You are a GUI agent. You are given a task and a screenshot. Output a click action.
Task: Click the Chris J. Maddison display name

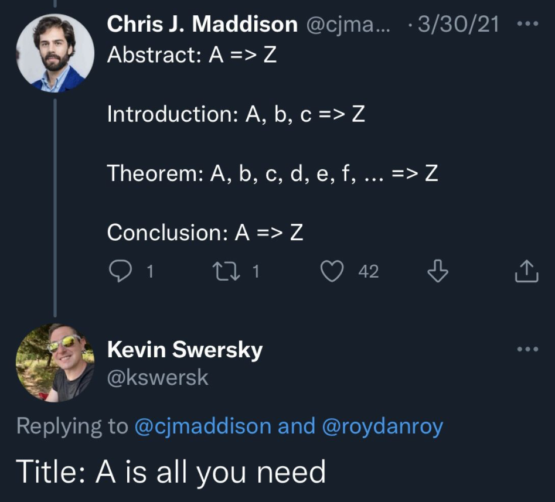pos(202,24)
